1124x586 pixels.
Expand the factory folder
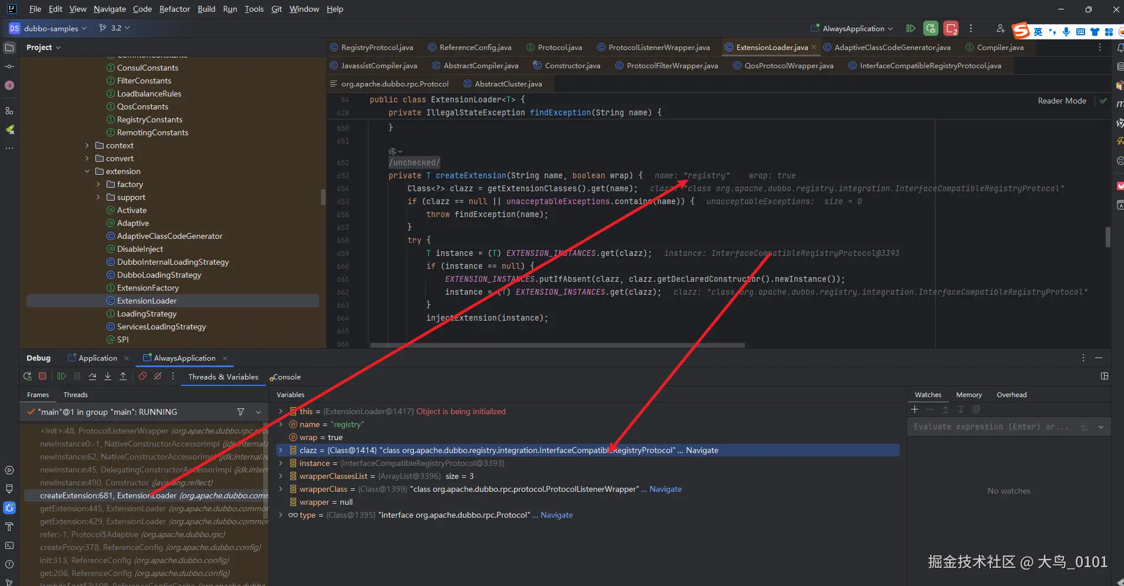pyautogui.click(x=98, y=184)
